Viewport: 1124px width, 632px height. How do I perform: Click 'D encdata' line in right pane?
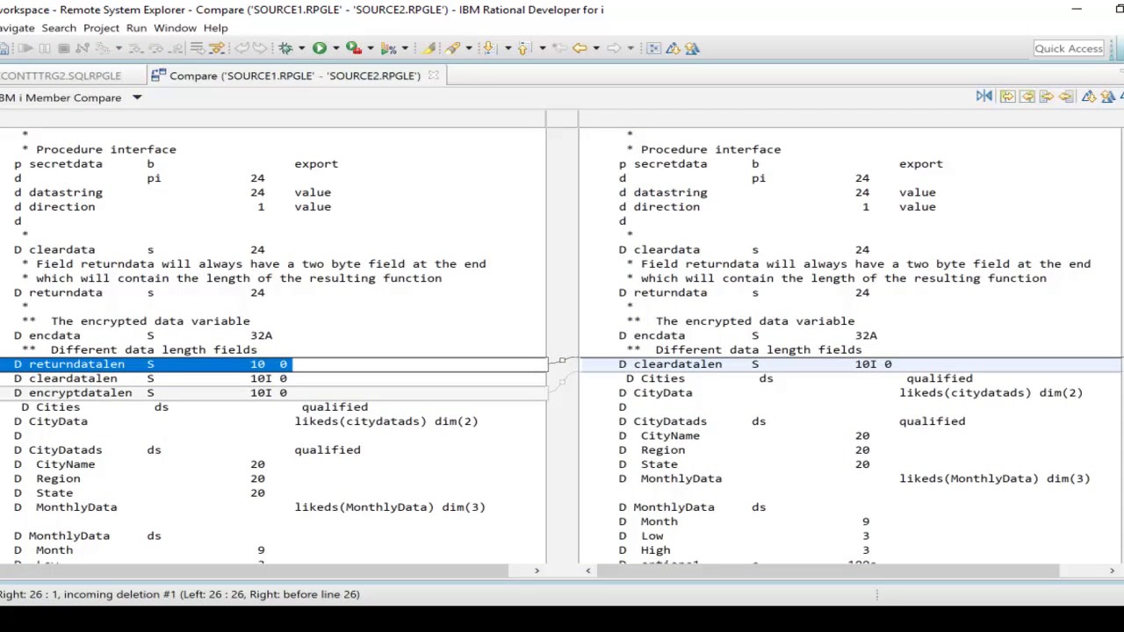point(747,335)
